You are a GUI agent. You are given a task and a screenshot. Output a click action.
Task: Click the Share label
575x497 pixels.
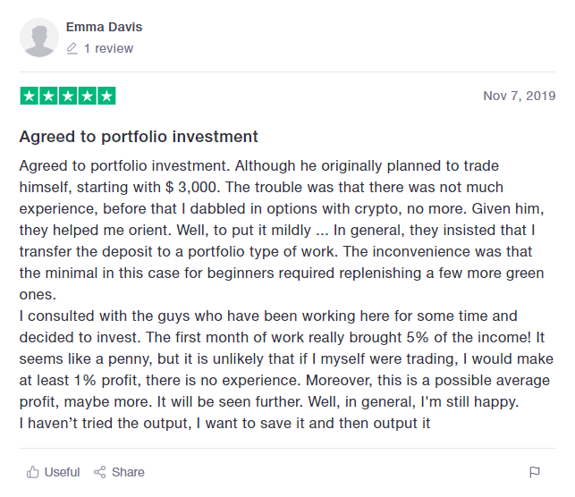pos(128,472)
